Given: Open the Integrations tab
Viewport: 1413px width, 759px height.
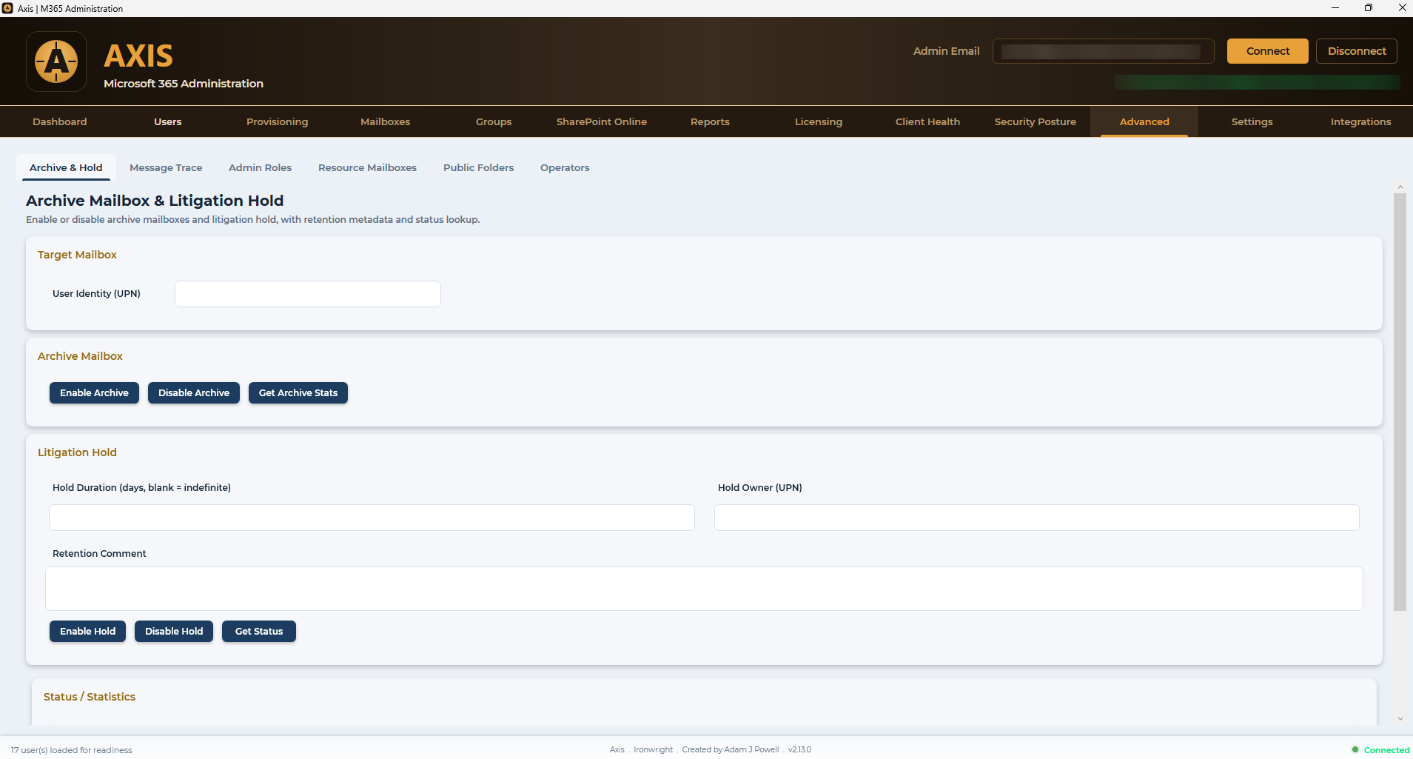Looking at the screenshot, I should (1360, 121).
